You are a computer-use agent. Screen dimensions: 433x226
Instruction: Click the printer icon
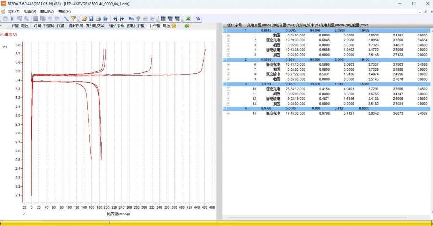pyautogui.click(x=98, y=19)
